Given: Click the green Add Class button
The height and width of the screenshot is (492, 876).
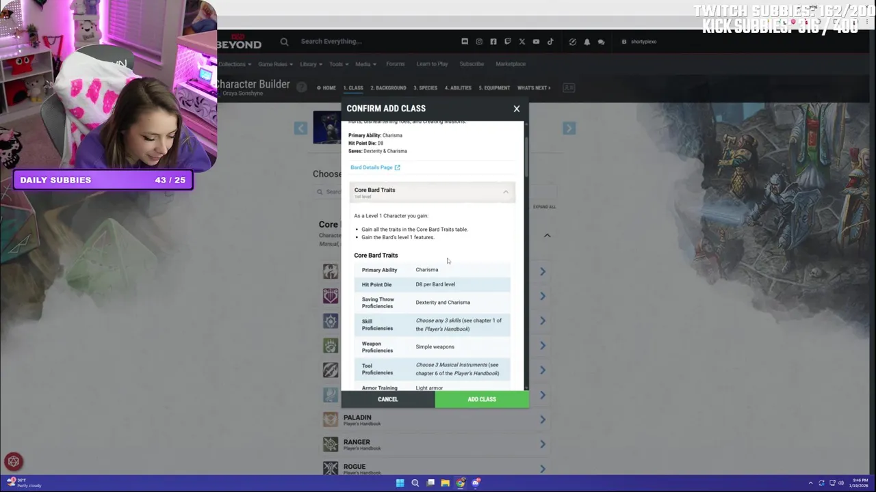Looking at the screenshot, I should pyautogui.click(x=482, y=399).
